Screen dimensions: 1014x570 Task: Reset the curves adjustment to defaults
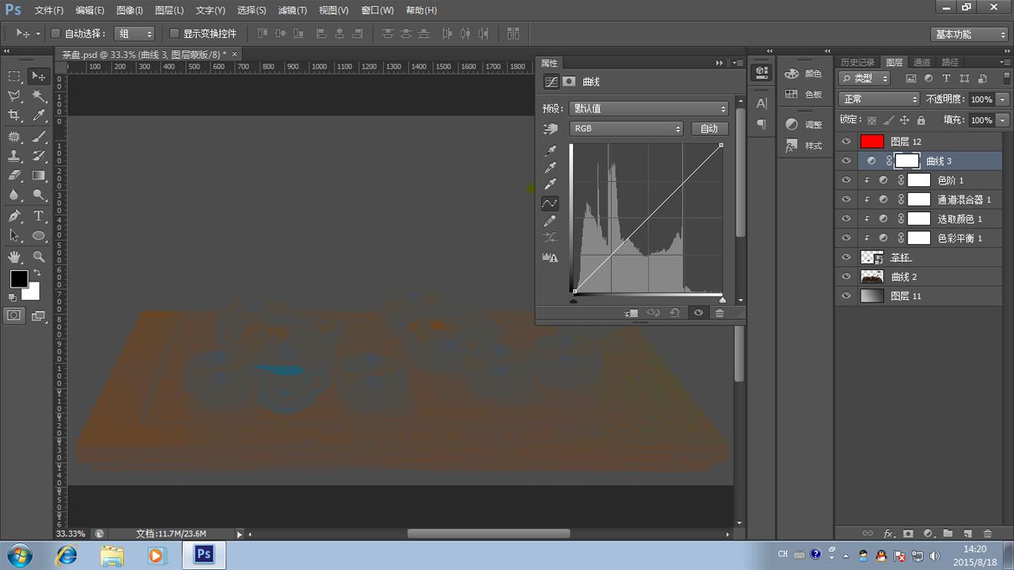[675, 313]
